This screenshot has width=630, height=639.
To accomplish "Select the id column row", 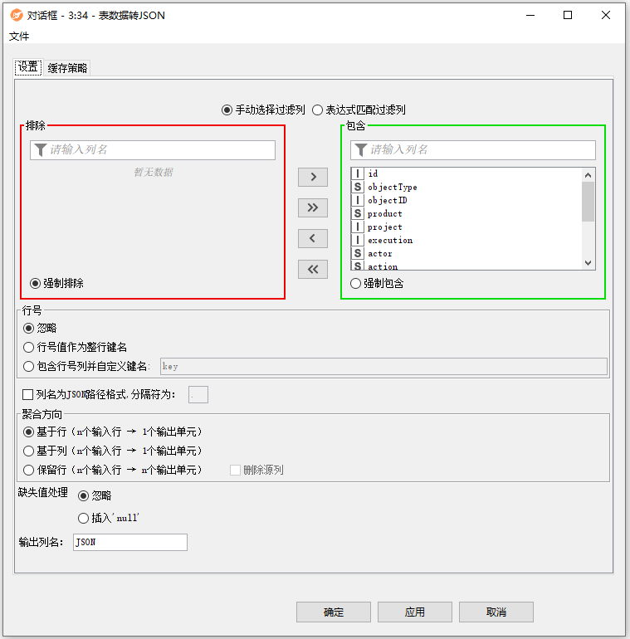I will 466,173.
